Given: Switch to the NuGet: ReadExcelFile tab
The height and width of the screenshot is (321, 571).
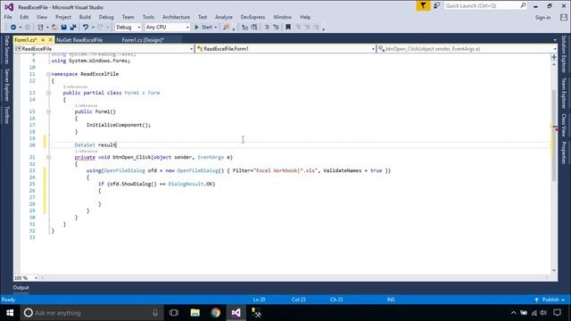Looking at the screenshot, I should [79, 40].
